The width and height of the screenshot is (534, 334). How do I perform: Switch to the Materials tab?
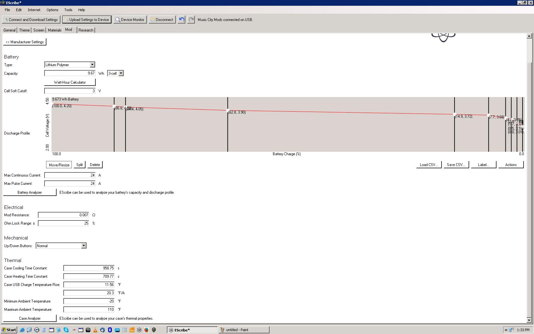point(55,30)
